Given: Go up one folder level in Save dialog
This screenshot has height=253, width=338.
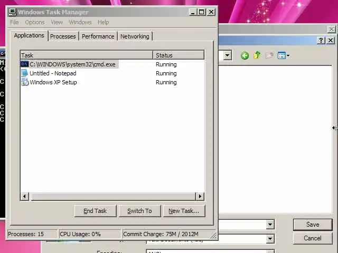Looking at the screenshot, I should click(257, 55).
